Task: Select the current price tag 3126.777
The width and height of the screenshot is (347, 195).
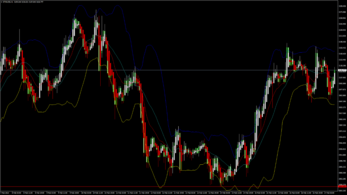Action: [343, 70]
